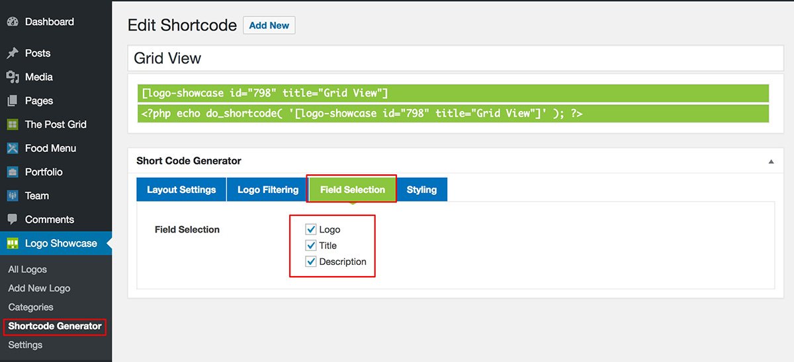Viewport: 794px width, 362px height.
Task: Uncheck the Logo checkbox
Action: pos(311,229)
